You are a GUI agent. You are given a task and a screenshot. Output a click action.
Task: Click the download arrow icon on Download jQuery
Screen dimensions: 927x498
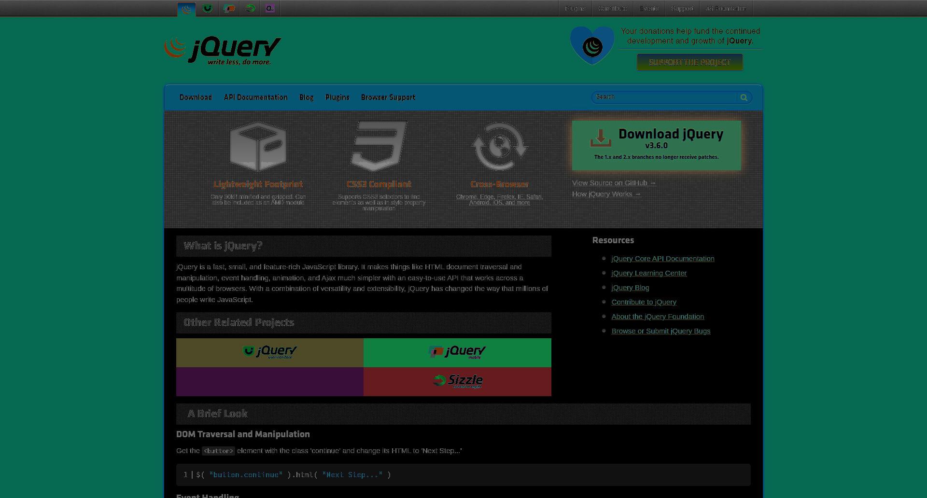(600, 138)
